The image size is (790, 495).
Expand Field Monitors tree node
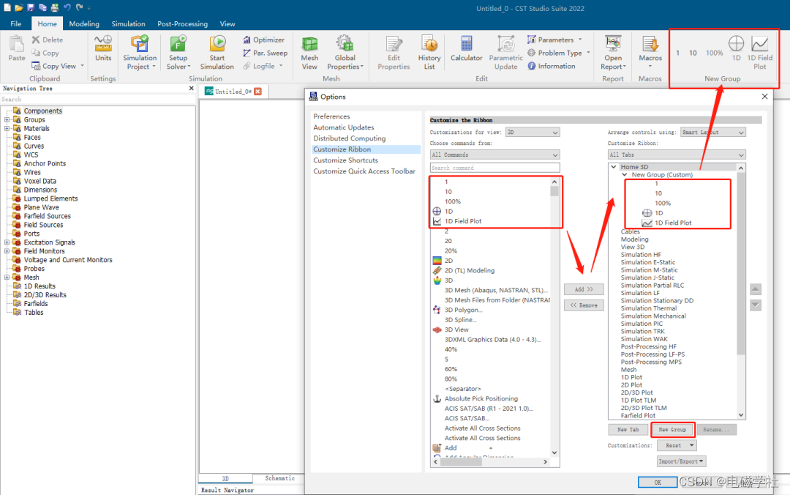point(7,251)
